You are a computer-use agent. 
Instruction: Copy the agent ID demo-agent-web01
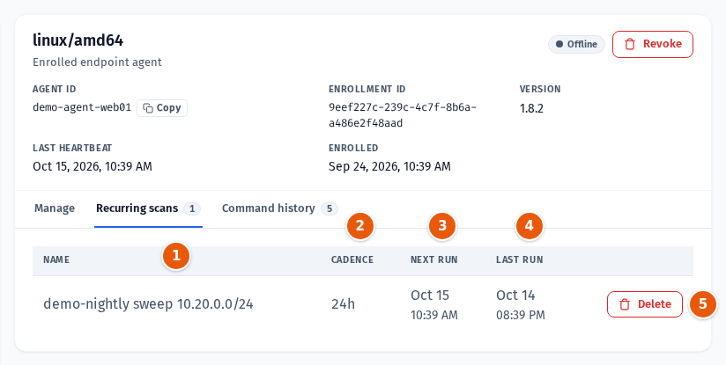tap(162, 108)
